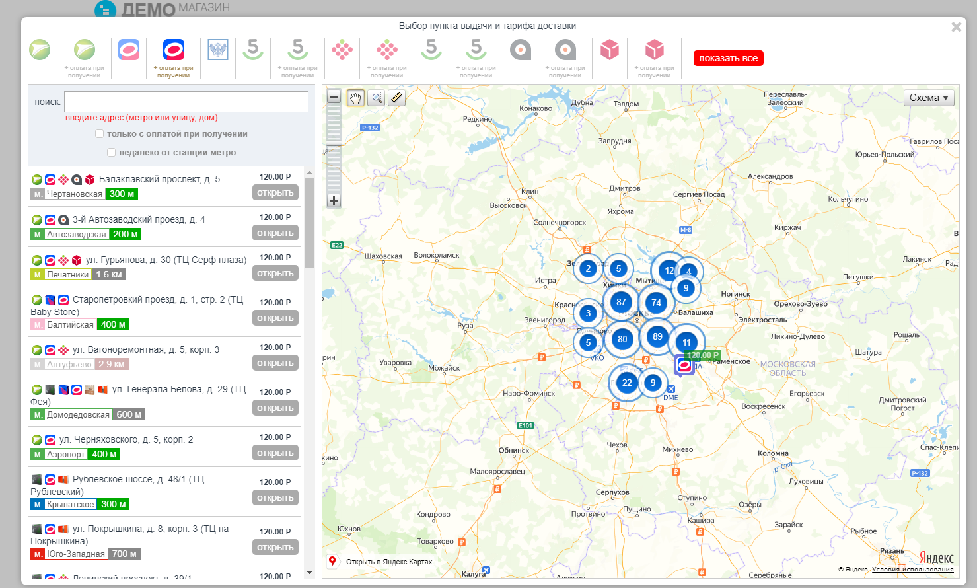Click metro label 'Чертановская'
Screen dimensions: 977x588
(75, 194)
